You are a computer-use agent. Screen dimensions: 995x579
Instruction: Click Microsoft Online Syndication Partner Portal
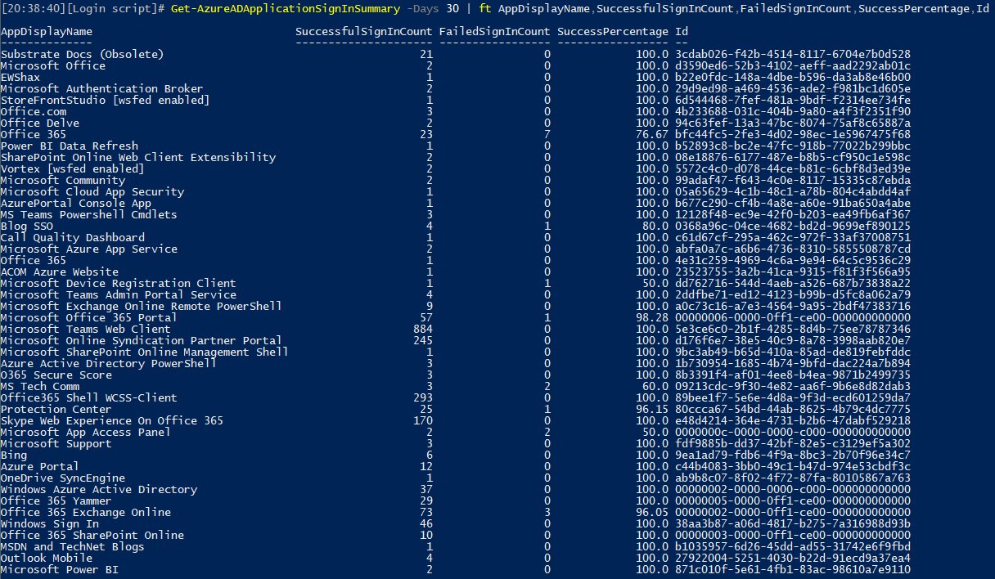pyautogui.click(x=142, y=340)
